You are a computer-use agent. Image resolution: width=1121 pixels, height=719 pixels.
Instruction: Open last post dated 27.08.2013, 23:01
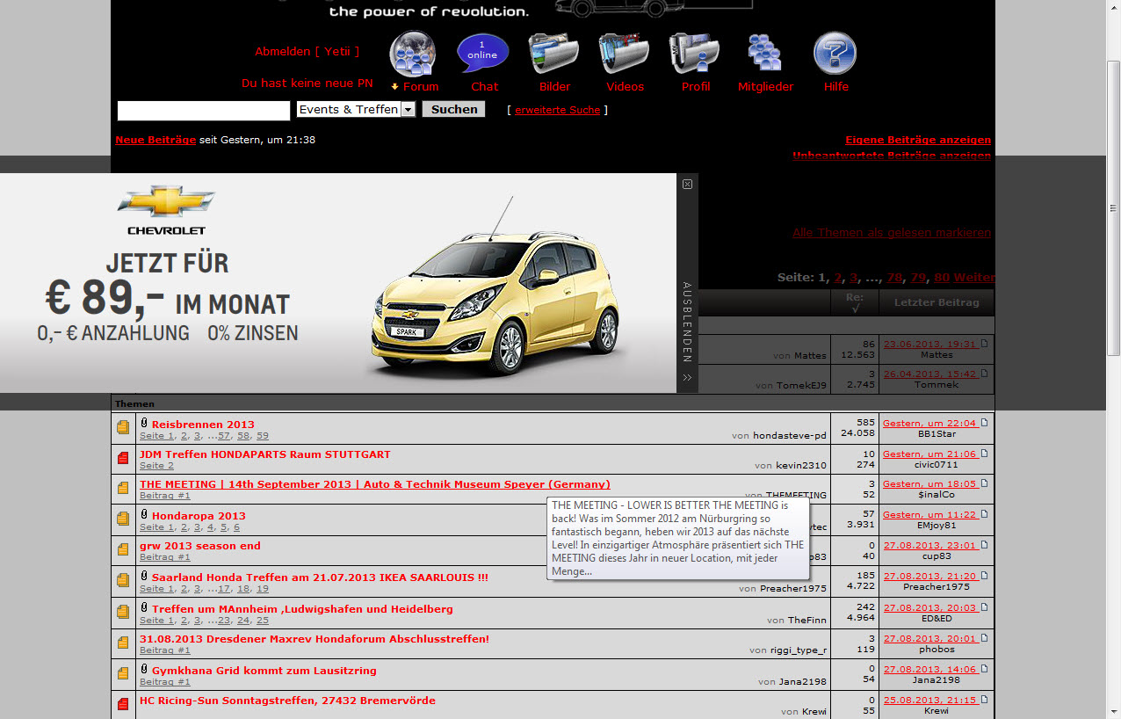(929, 545)
